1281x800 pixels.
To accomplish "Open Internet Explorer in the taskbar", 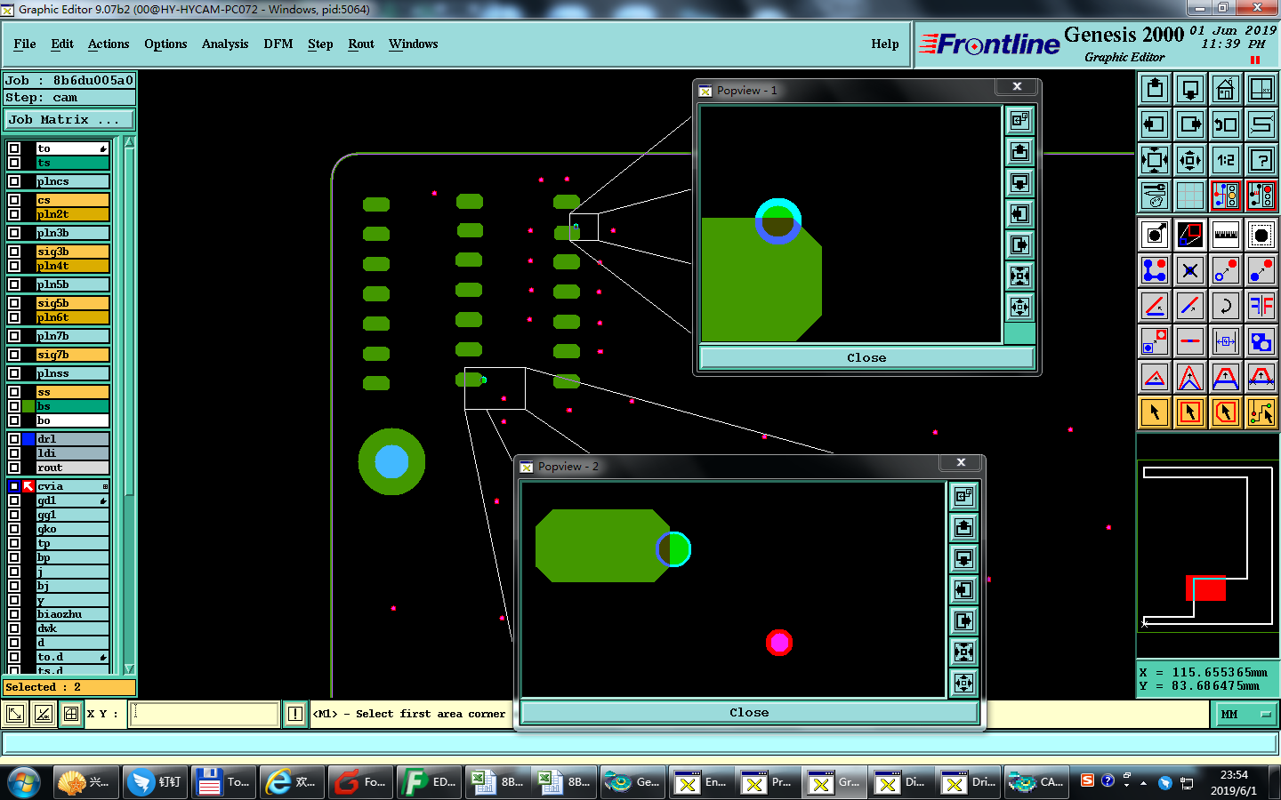I will point(293,782).
